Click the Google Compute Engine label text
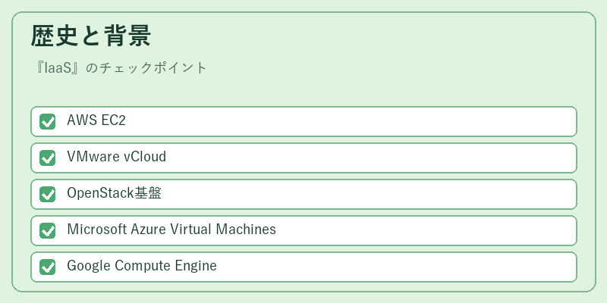Viewport: 607px width, 303px height. pyautogui.click(x=142, y=267)
